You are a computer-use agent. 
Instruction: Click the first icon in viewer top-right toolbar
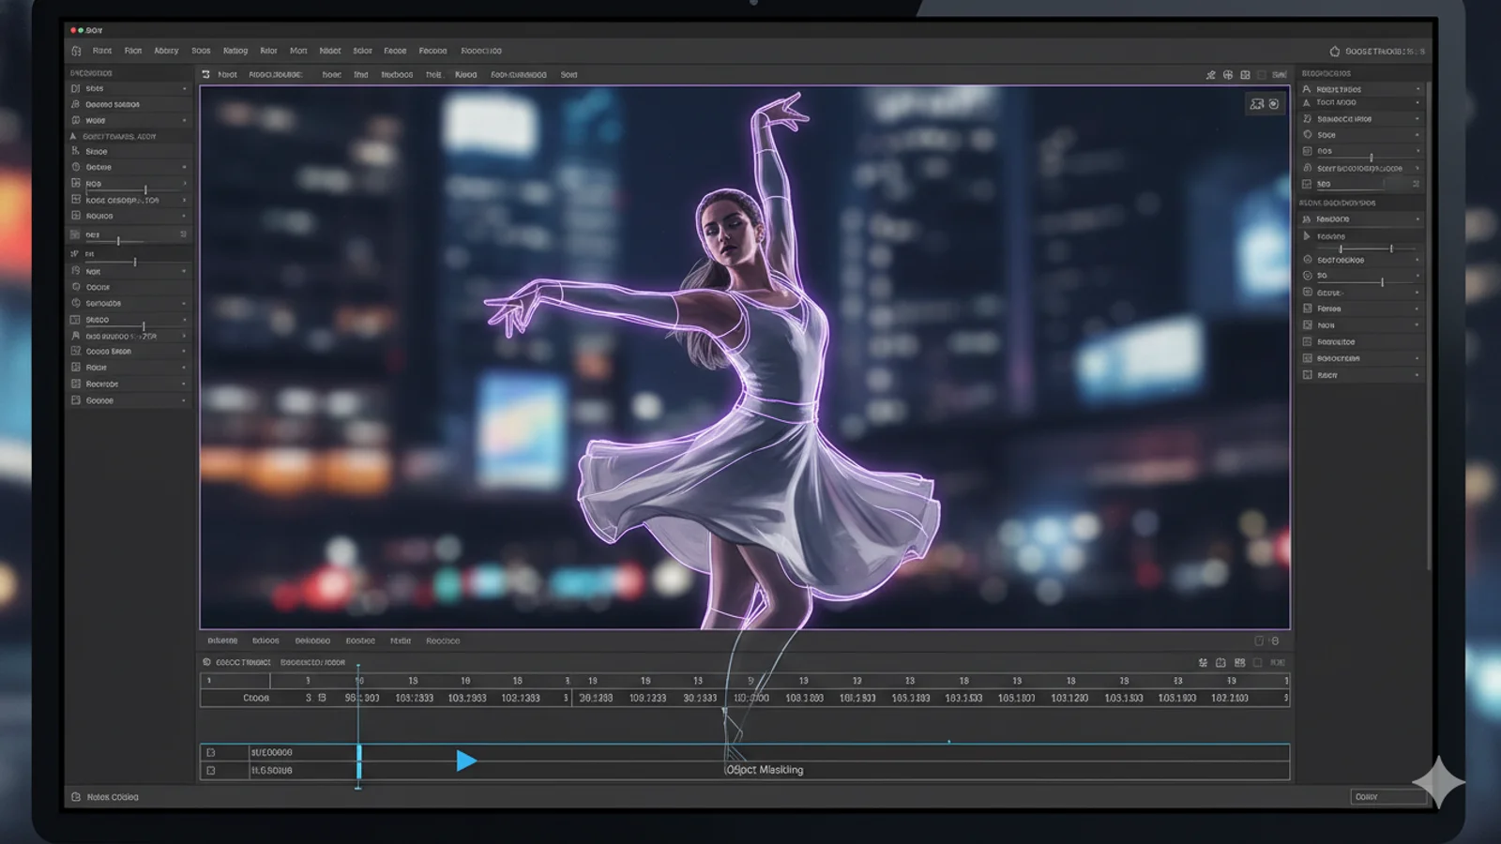[x=1210, y=75]
